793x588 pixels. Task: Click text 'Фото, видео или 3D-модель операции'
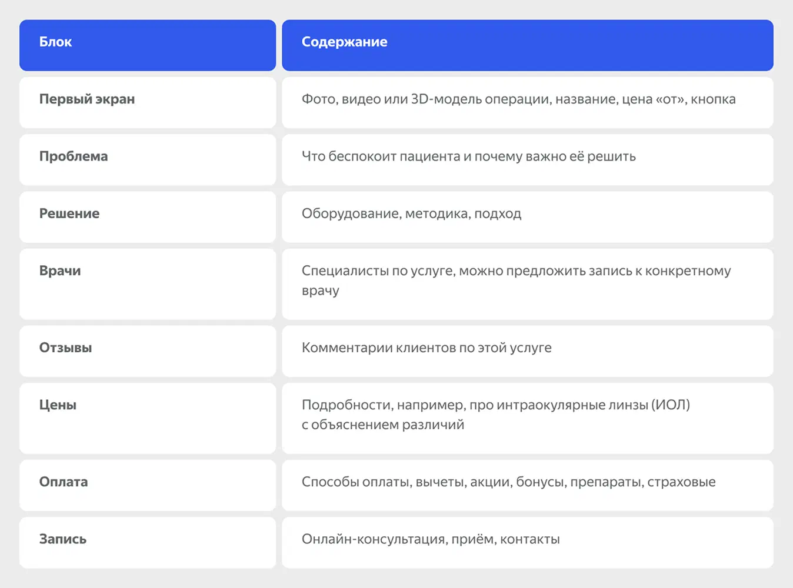tap(427, 99)
